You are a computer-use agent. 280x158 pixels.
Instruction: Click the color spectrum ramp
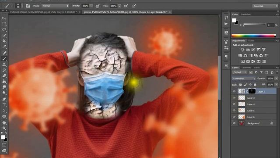[x=254, y=36]
